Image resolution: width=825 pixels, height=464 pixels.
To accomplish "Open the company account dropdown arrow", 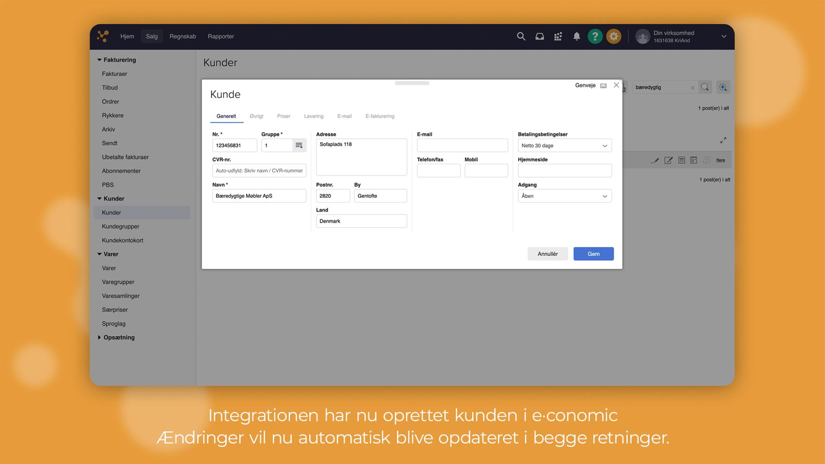I will click(724, 36).
